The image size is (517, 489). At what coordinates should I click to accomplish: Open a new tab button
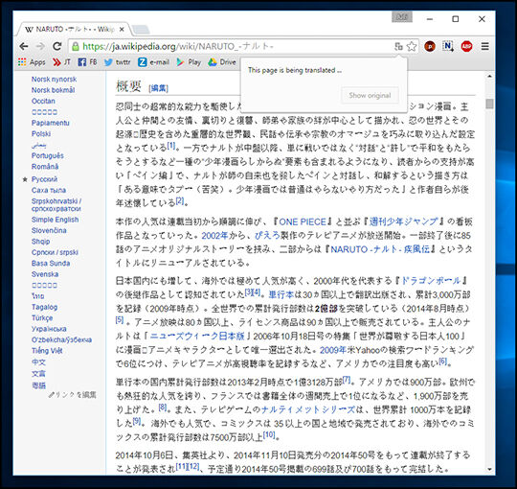[141, 30]
